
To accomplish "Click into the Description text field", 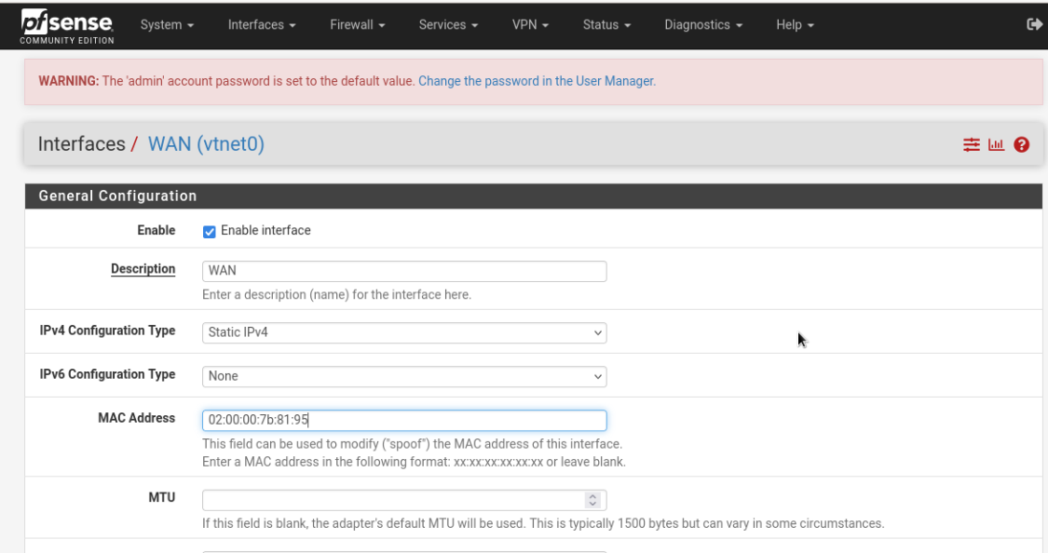I will coord(404,271).
